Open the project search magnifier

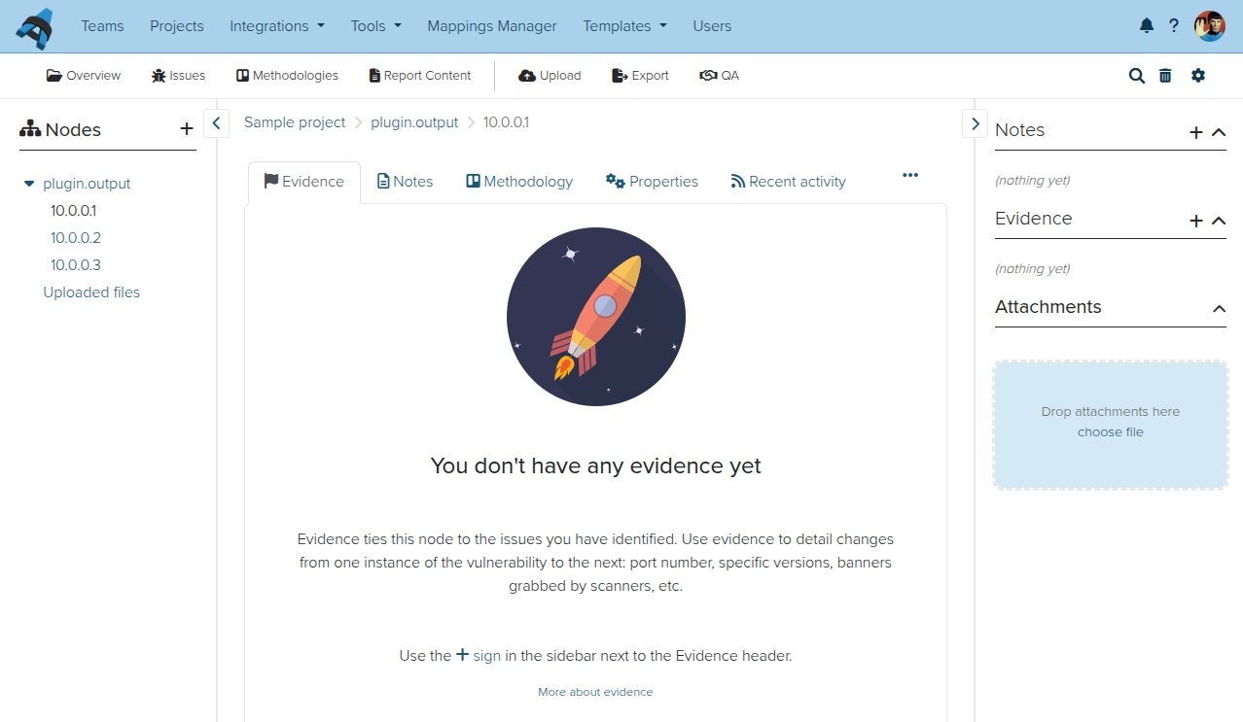[1137, 76]
